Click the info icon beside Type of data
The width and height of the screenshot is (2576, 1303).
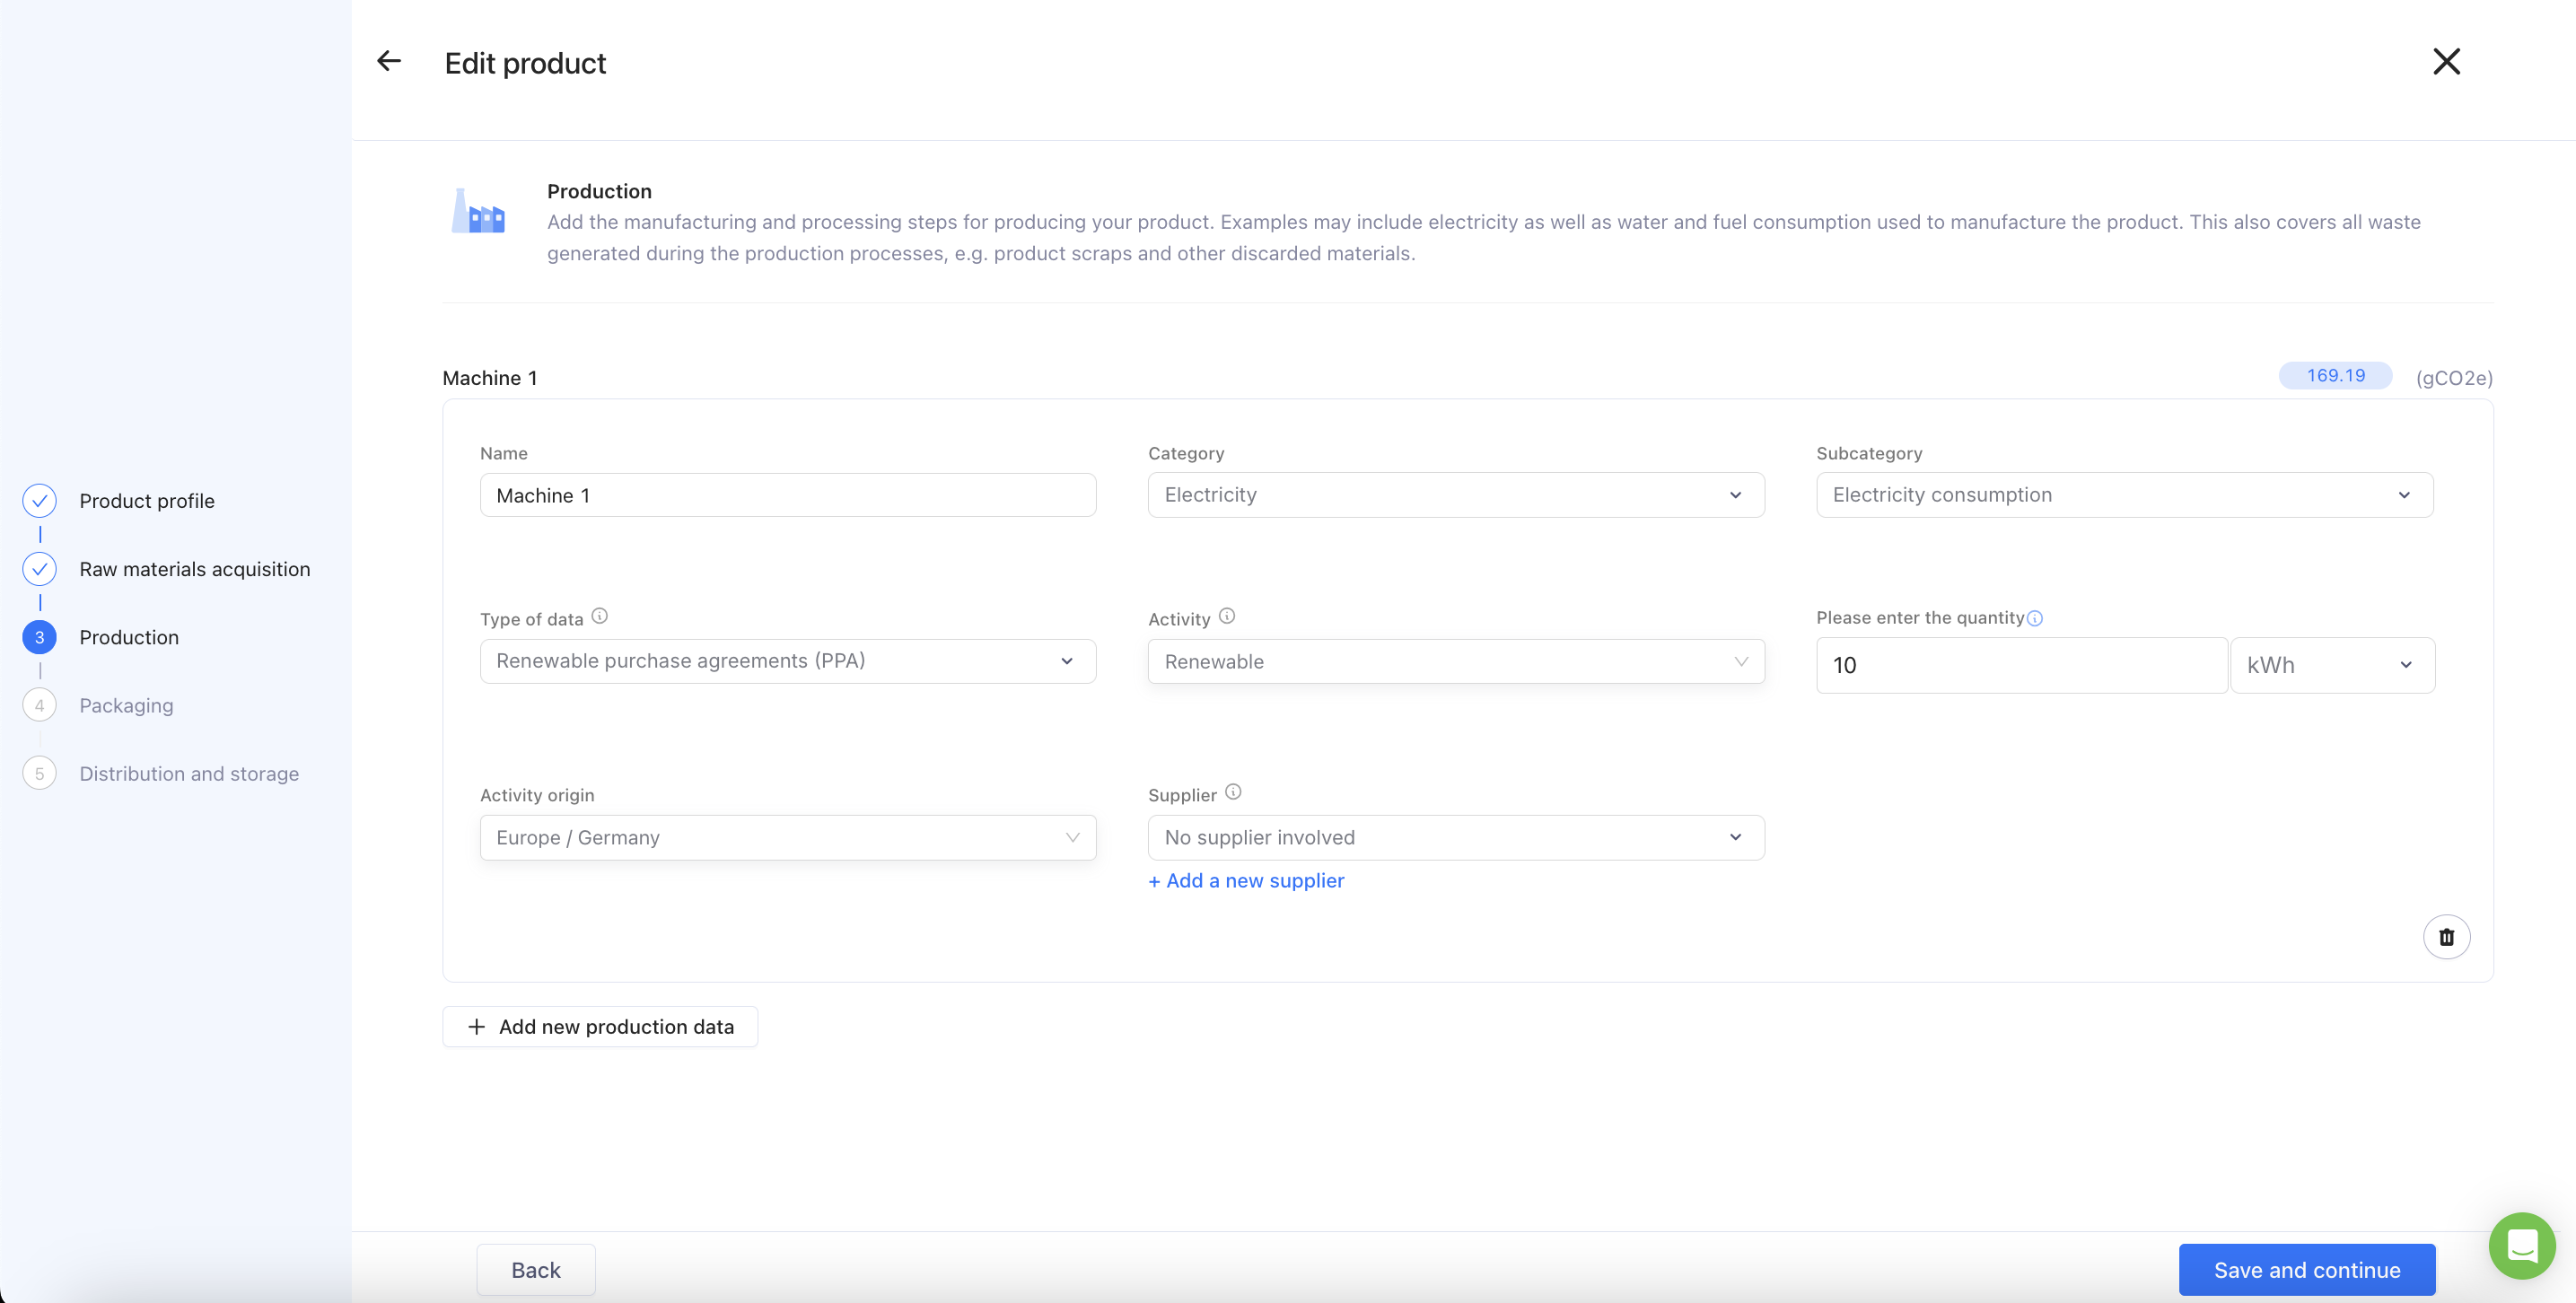tap(600, 616)
